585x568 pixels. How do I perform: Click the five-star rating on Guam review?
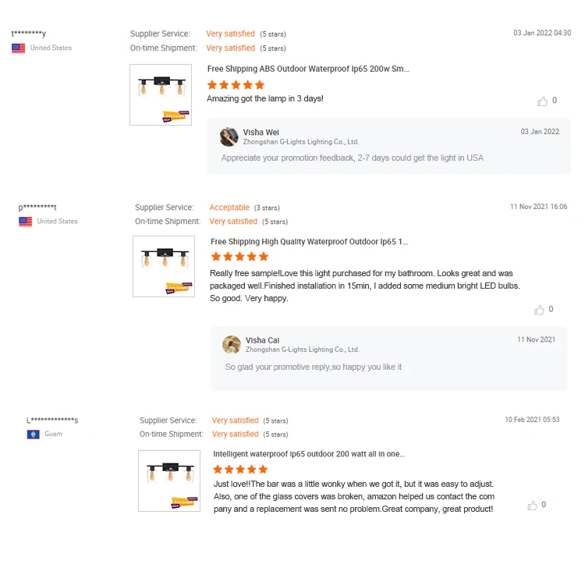point(241,469)
